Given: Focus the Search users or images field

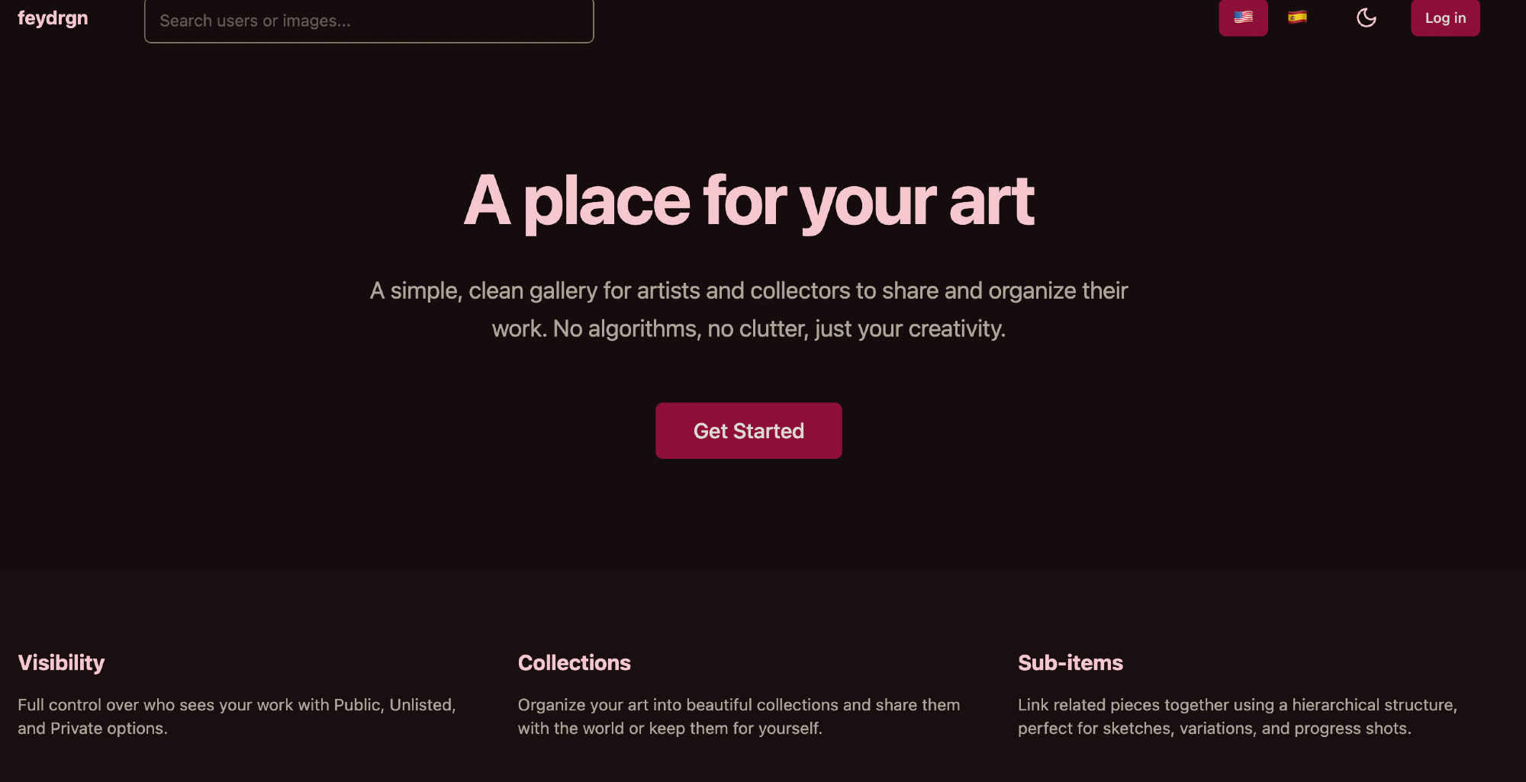Looking at the screenshot, I should pos(369,21).
